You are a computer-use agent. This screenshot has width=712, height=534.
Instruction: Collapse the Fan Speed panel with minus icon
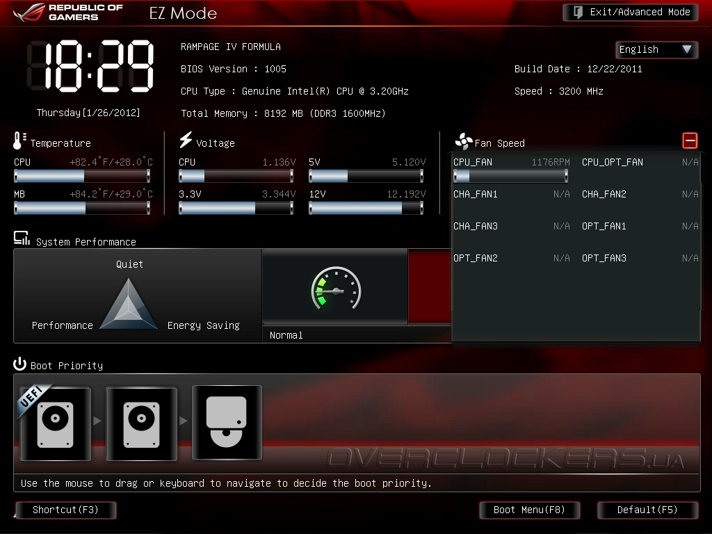click(690, 140)
